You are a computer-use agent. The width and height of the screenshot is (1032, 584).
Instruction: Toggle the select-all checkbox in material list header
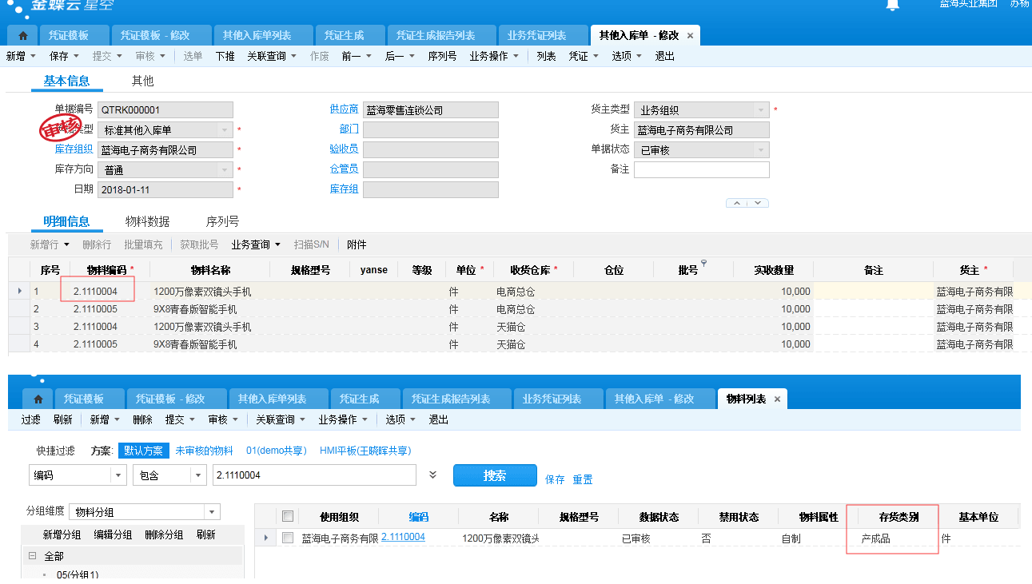288,517
